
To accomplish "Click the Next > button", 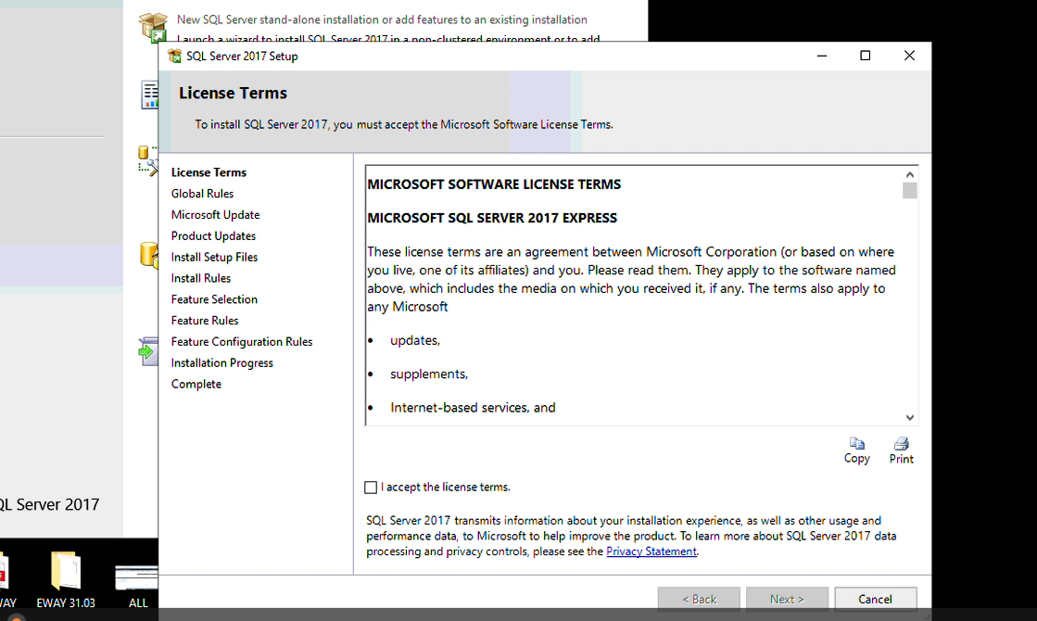I will tap(787, 599).
